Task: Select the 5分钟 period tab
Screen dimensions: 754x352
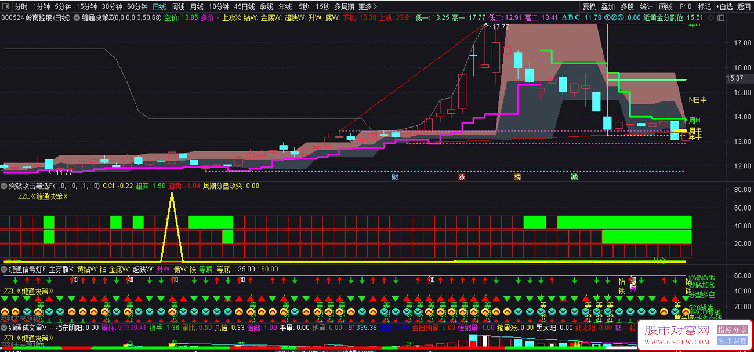Action: point(63,7)
